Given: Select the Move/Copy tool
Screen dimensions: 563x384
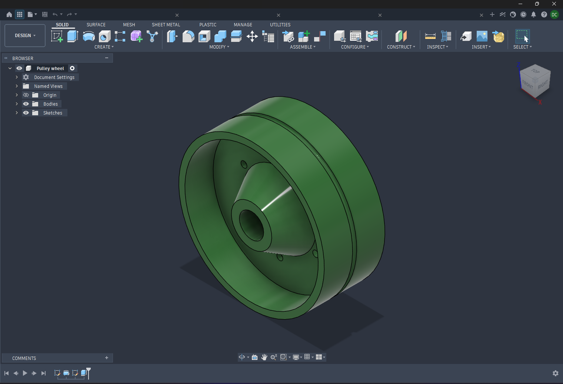Looking at the screenshot, I should [252, 36].
